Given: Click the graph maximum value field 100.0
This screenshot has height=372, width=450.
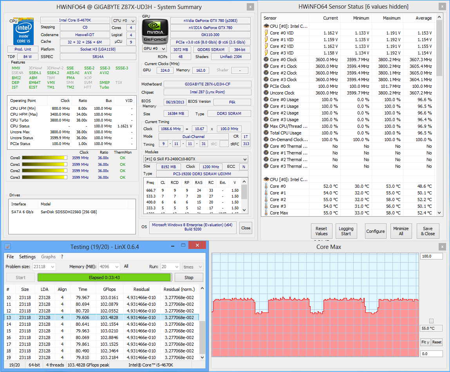Looking at the screenshot, I should pyautogui.click(x=431, y=256).
